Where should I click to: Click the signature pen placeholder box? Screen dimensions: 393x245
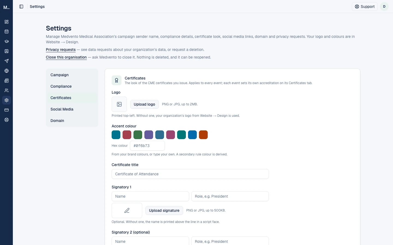pos(127,210)
